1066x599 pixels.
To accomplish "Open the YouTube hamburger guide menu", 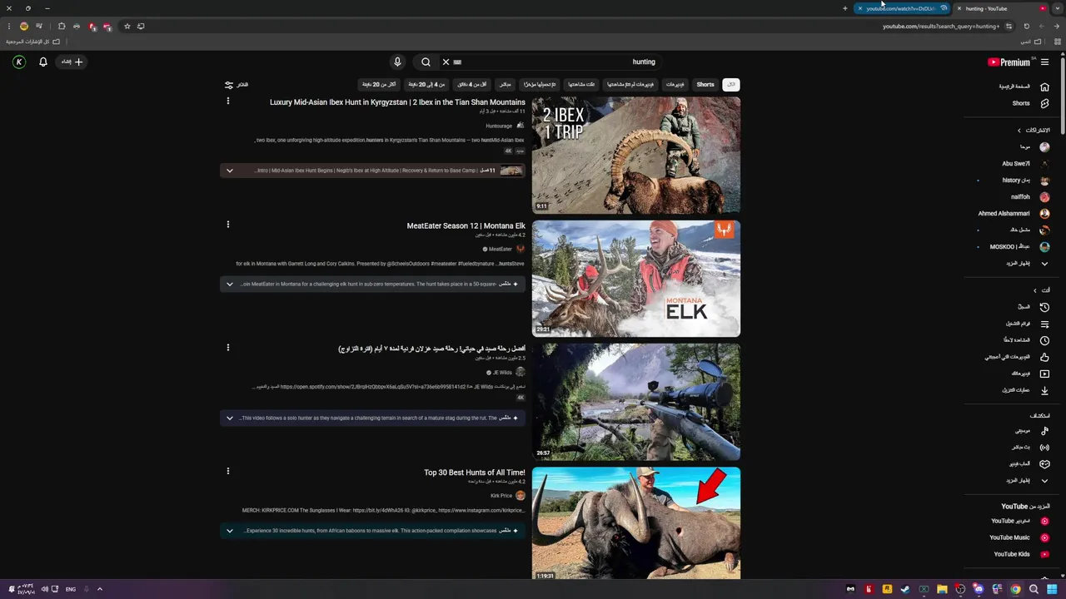I will pos(1044,62).
